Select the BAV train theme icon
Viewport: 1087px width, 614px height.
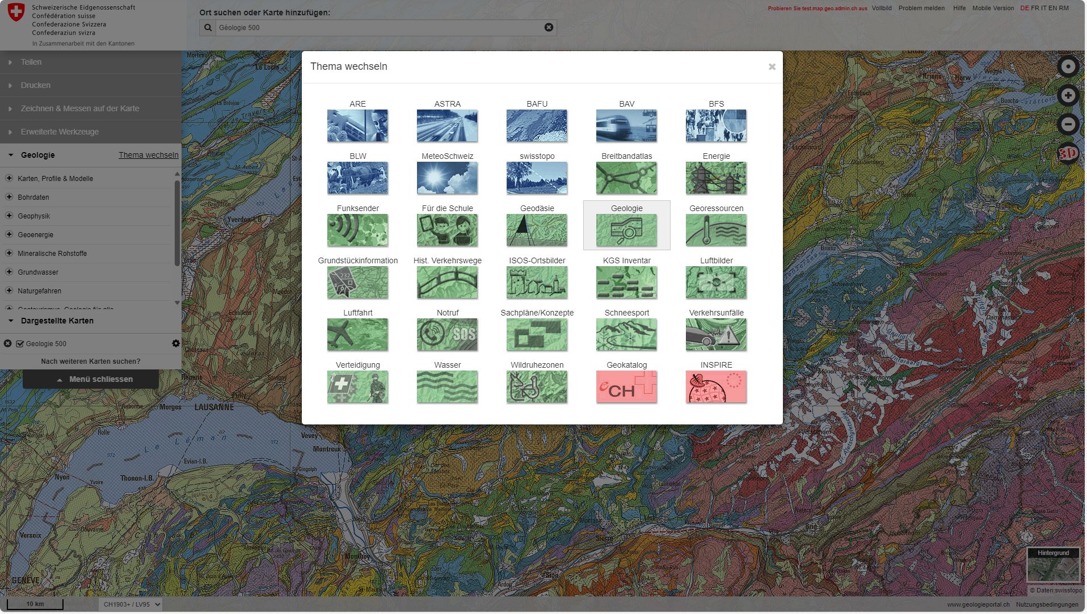626,125
